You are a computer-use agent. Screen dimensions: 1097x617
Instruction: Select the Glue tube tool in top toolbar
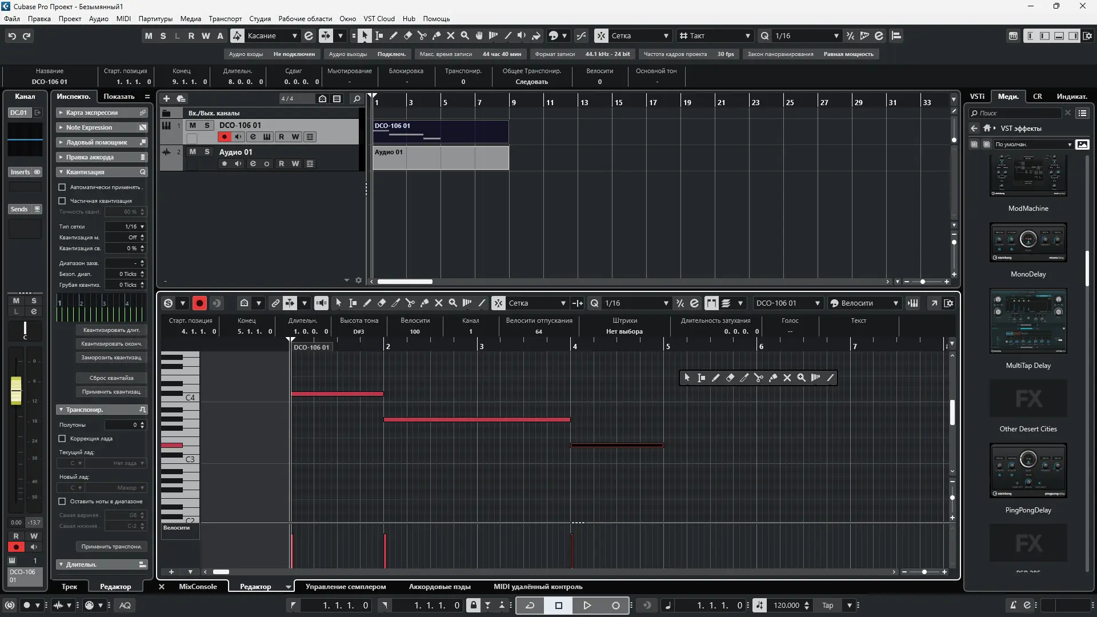pos(437,35)
